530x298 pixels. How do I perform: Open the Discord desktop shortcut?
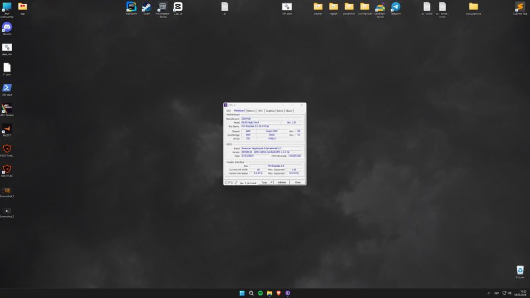click(x=7, y=29)
